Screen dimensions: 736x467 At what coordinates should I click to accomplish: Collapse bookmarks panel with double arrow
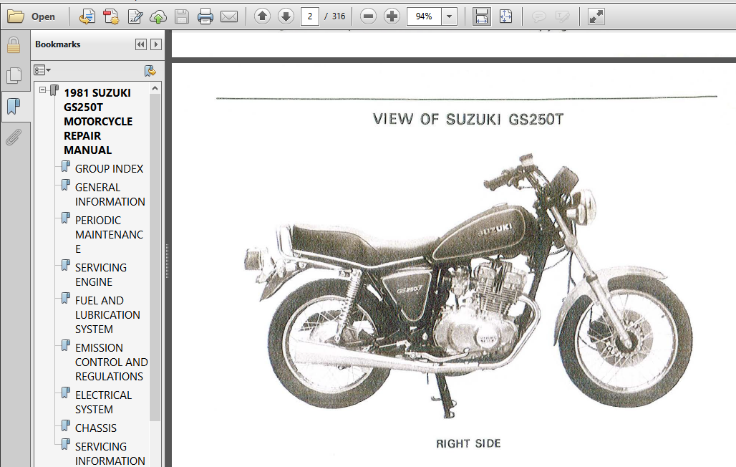pos(141,44)
